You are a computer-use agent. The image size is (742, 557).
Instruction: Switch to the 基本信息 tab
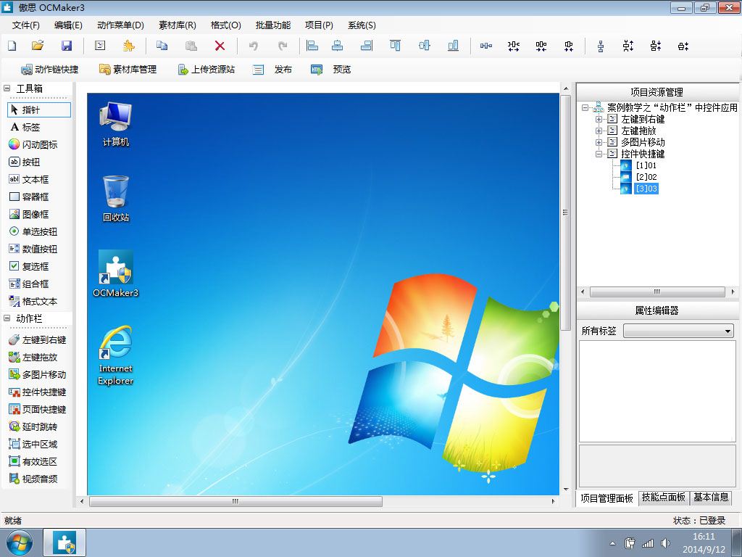pos(711,498)
